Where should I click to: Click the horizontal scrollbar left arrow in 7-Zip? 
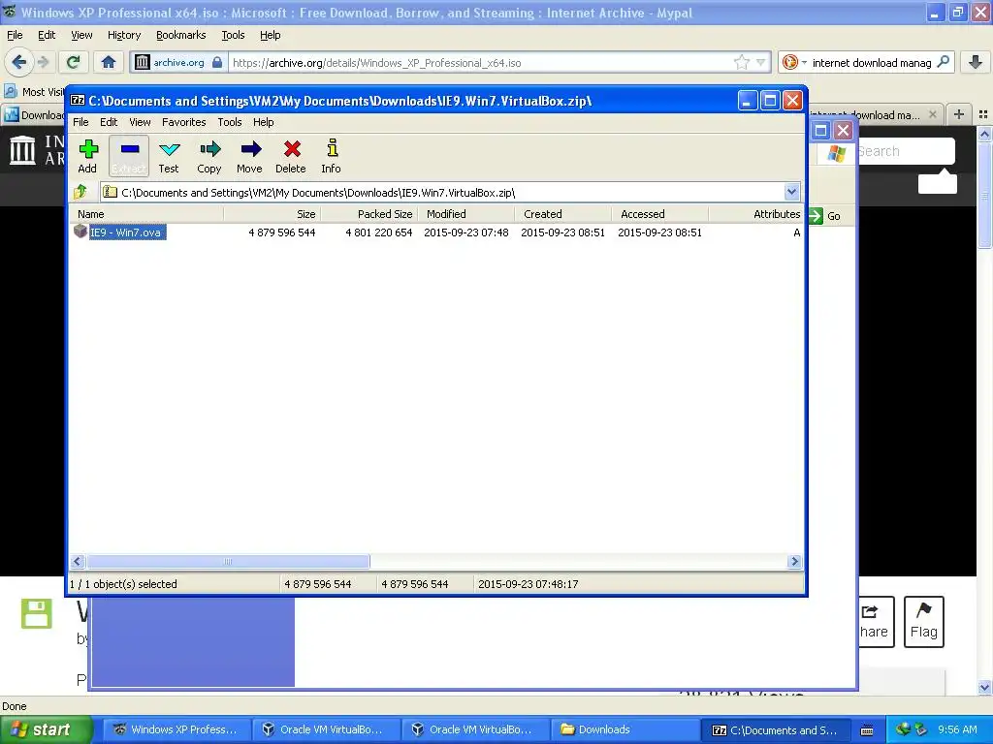78,562
